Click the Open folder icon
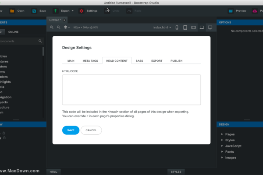The width and height of the screenshot is (263, 175). 12,11
